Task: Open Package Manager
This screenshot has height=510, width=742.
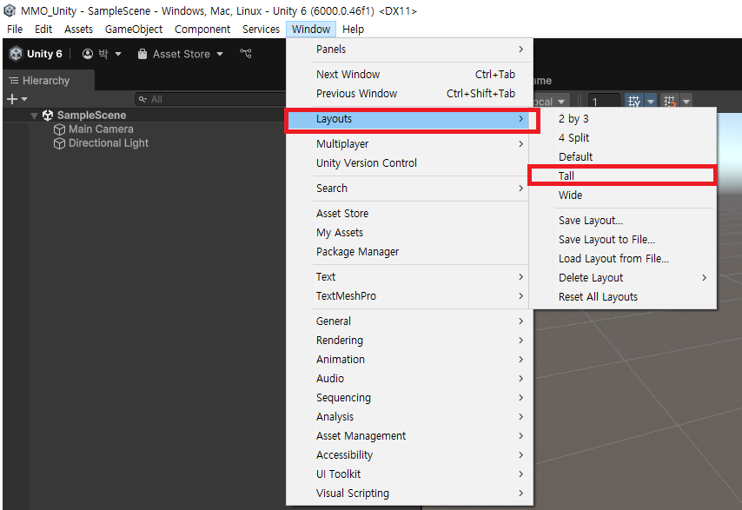Action: (x=410, y=252)
